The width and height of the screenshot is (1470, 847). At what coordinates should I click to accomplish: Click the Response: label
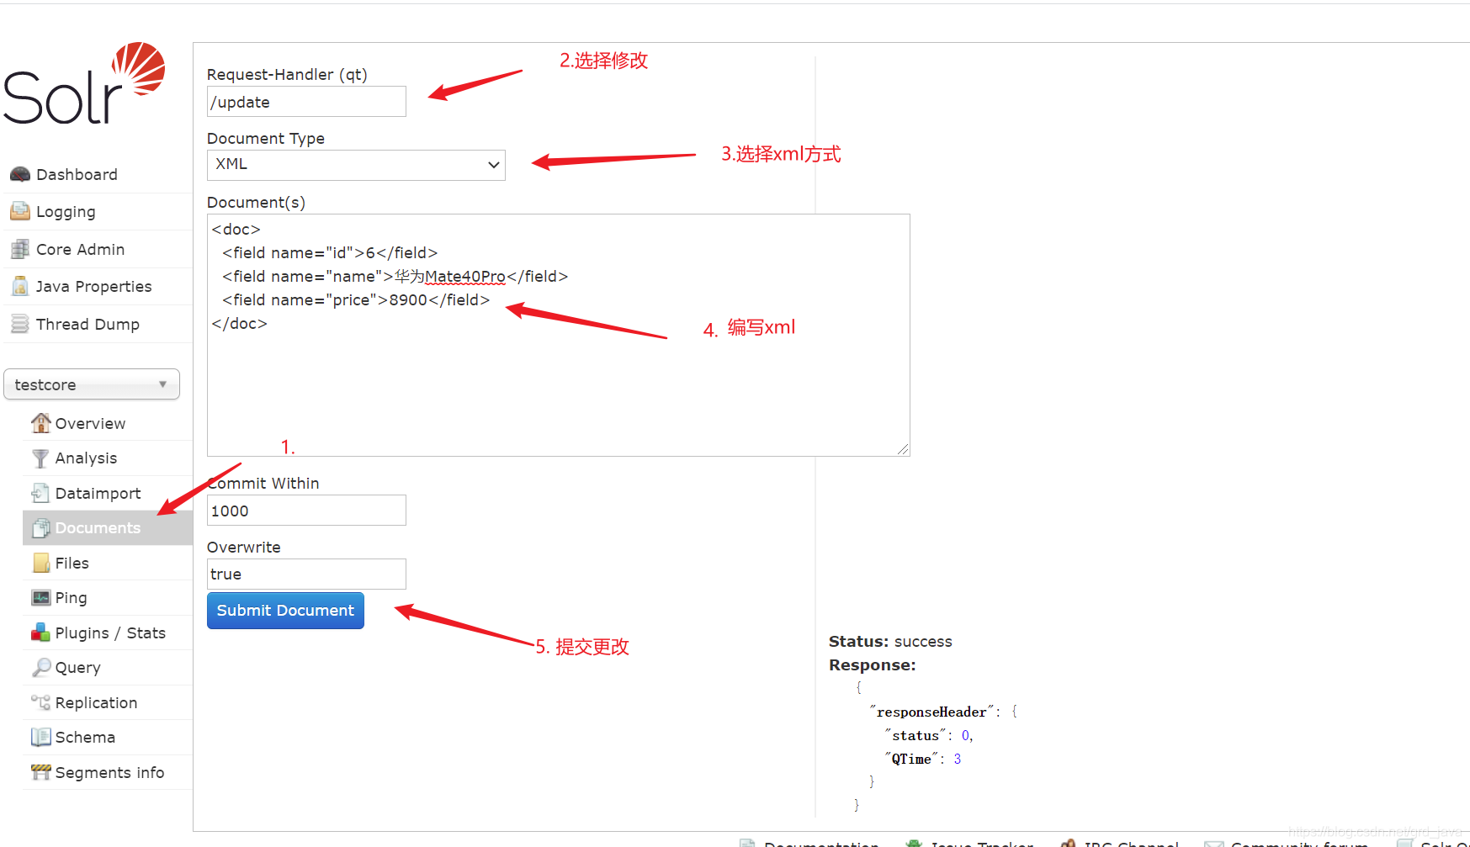point(872,664)
